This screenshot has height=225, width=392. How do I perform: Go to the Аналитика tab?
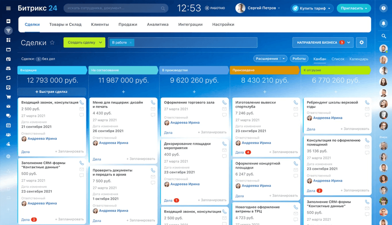(x=158, y=24)
